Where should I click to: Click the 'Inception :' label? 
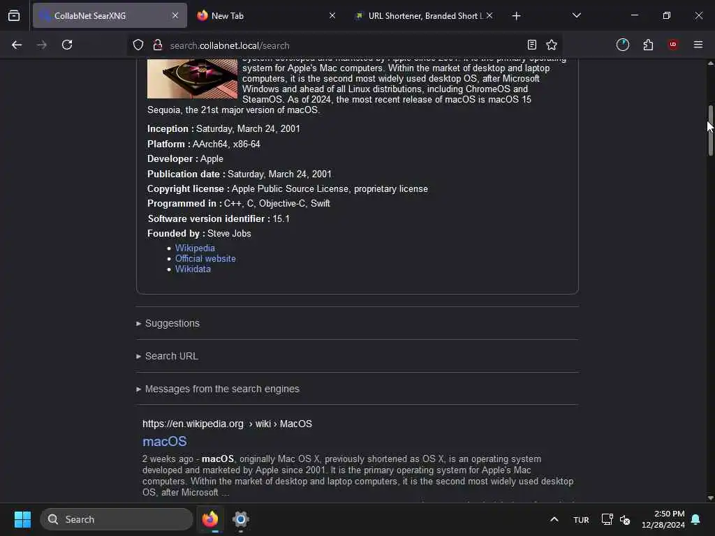click(170, 128)
